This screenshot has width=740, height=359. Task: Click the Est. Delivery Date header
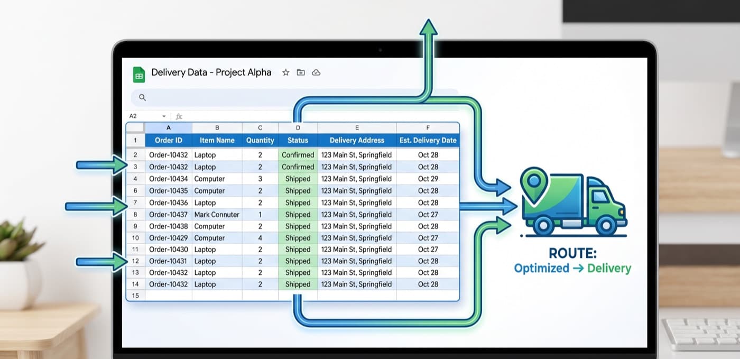tap(428, 140)
